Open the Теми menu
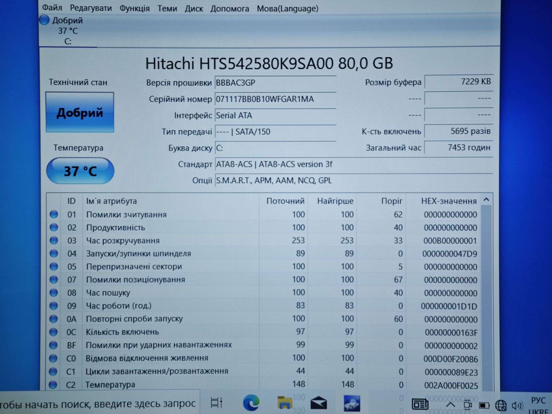 (x=167, y=8)
